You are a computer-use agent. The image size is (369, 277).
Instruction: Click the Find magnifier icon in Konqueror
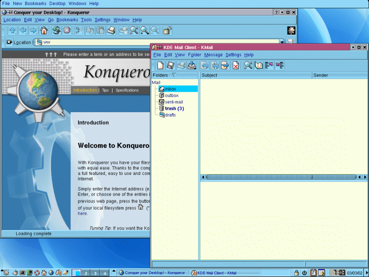click(134, 30)
